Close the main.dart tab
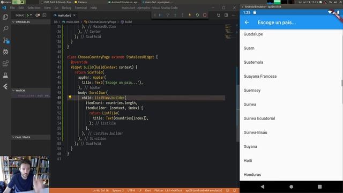Image resolution: width=343 pixels, height=193 pixels. pos(74,16)
